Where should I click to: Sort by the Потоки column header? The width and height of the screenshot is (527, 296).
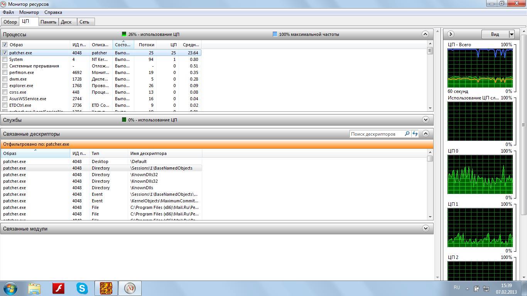[x=146, y=45]
